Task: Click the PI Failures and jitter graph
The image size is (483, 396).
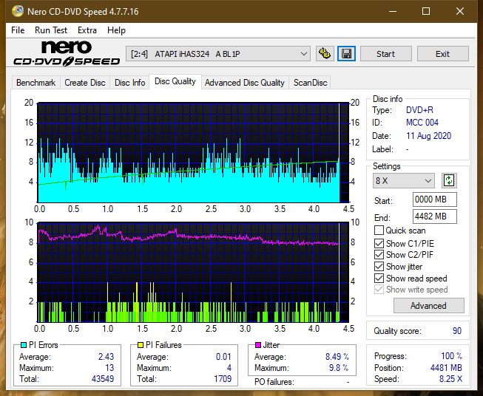Action: (x=193, y=273)
